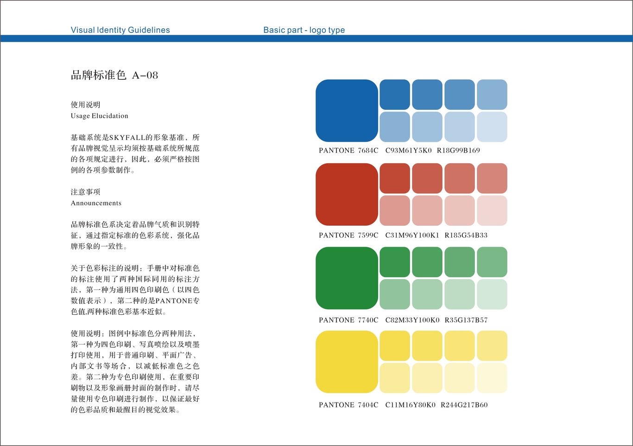633x446 pixels.
Task: Pick the second swatch in upper green row
Action: click(x=427, y=262)
